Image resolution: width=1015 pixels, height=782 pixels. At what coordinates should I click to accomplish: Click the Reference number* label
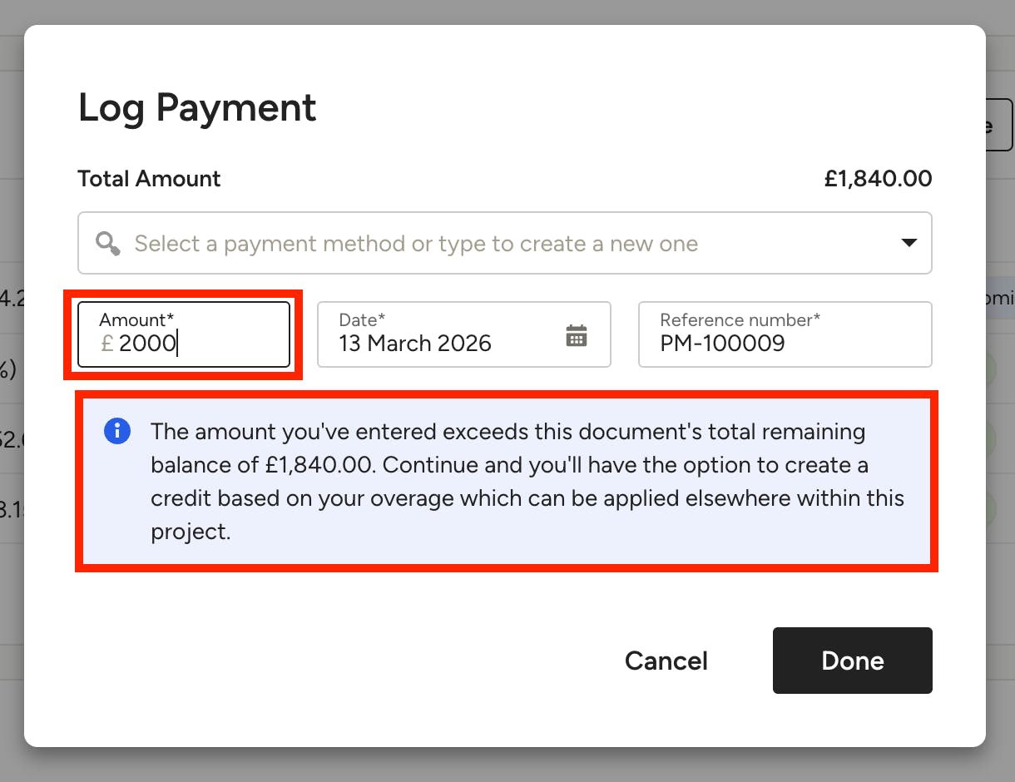[x=740, y=319]
